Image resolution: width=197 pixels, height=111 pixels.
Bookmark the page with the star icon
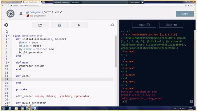tap(191, 5)
